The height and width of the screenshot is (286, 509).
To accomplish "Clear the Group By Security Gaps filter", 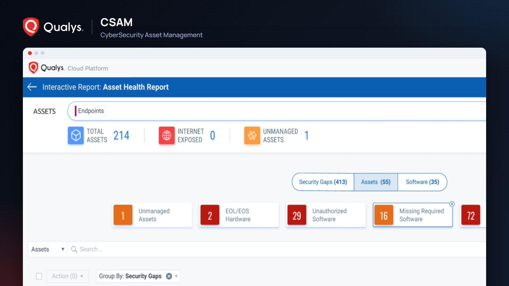I will 169,276.
